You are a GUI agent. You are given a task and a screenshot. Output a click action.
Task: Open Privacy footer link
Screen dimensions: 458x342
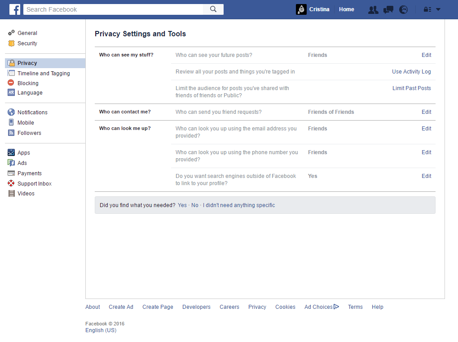point(257,307)
